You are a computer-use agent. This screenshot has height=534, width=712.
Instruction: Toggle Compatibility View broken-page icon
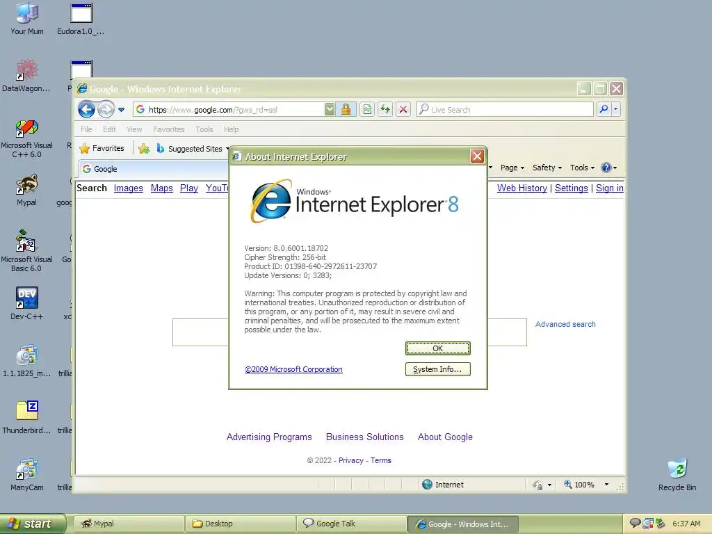[367, 109]
